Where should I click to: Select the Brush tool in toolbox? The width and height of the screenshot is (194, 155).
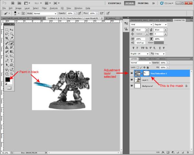tap(12, 43)
